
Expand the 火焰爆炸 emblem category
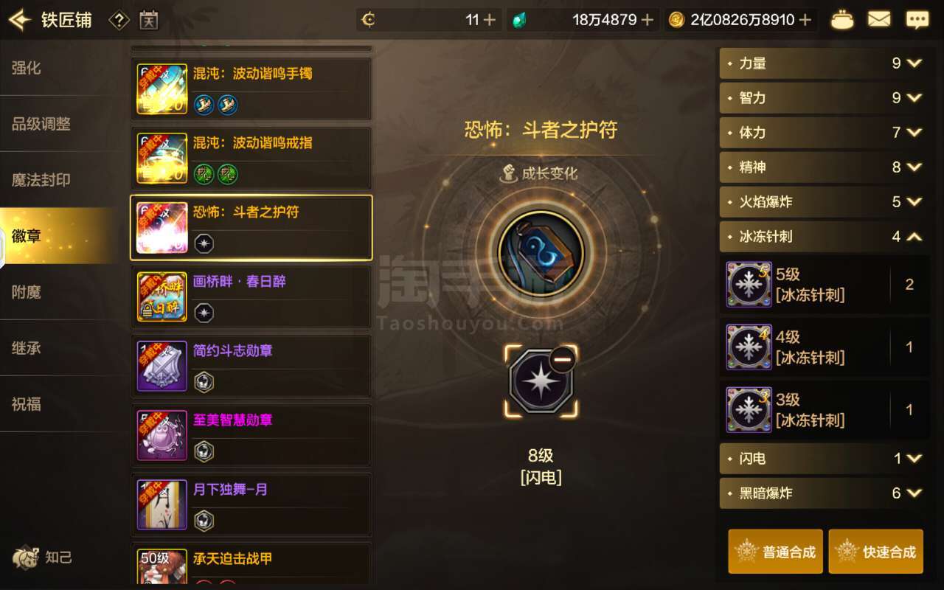point(824,202)
